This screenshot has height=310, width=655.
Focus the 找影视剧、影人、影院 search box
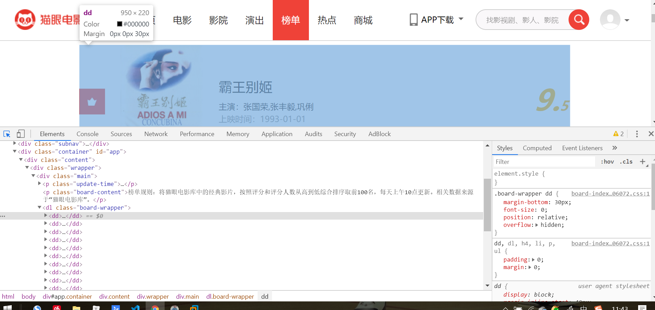522,20
